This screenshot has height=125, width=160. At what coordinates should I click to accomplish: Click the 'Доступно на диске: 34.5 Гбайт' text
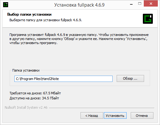coord(34,98)
